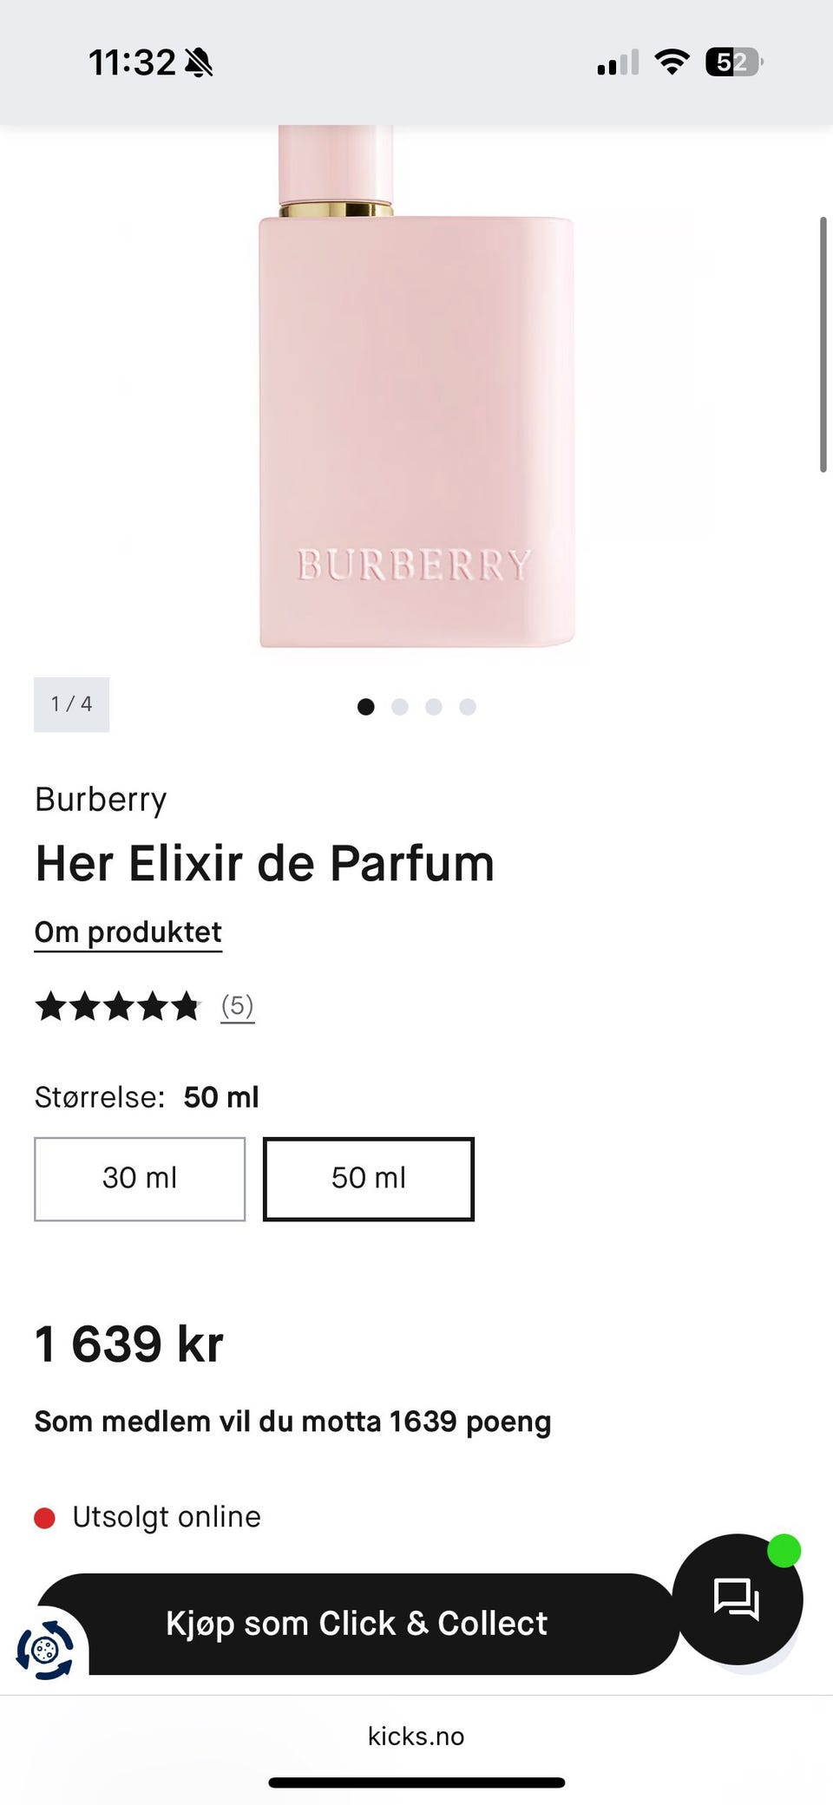Tap the battery indicator showing 52
The image size is (833, 1805).
click(734, 62)
